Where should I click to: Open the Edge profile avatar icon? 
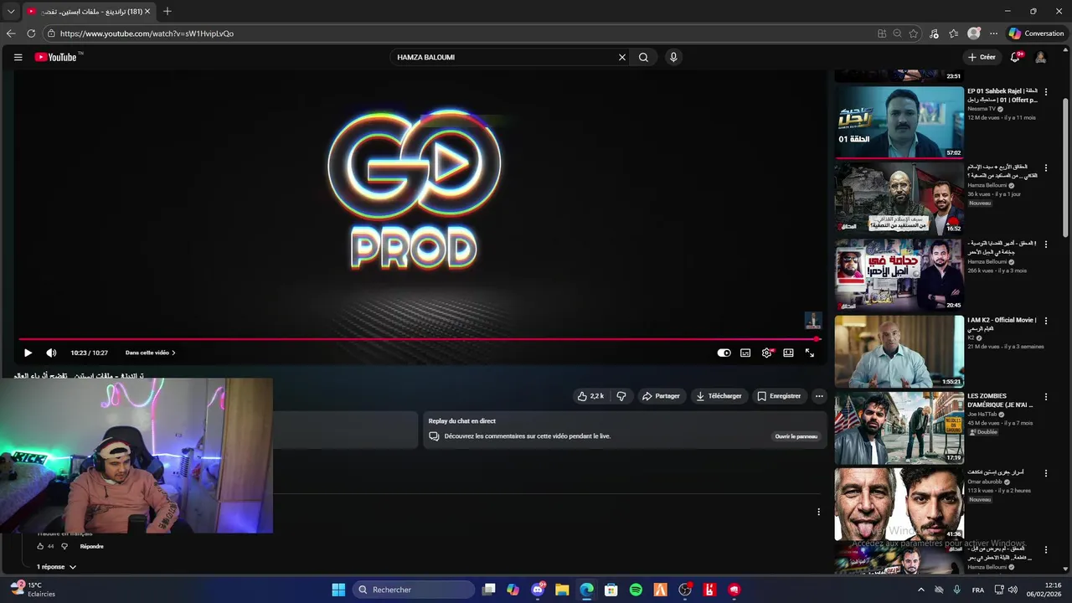click(x=973, y=33)
